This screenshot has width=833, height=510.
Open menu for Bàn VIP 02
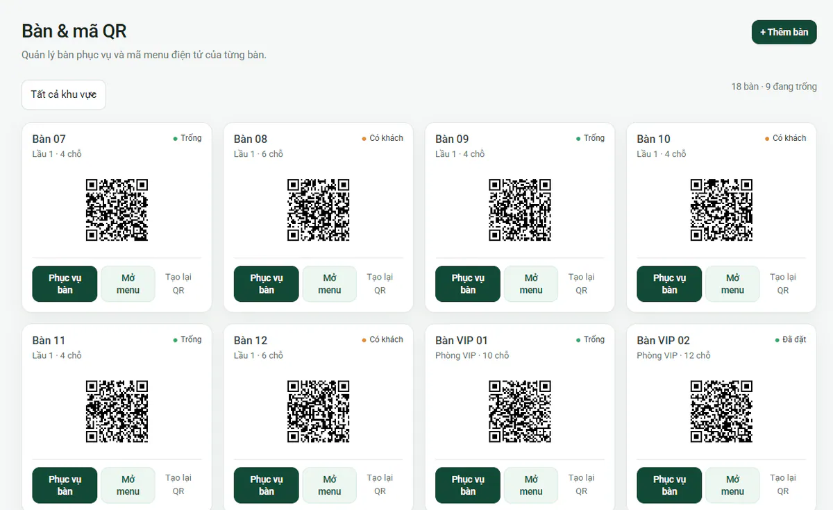coord(732,485)
